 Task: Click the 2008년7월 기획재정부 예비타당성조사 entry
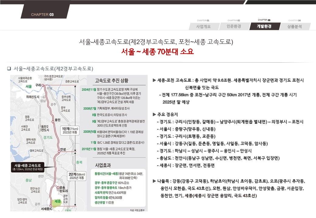[106, 108]
